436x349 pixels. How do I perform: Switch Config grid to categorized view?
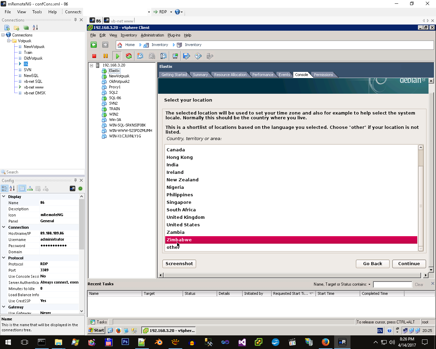click(5, 188)
